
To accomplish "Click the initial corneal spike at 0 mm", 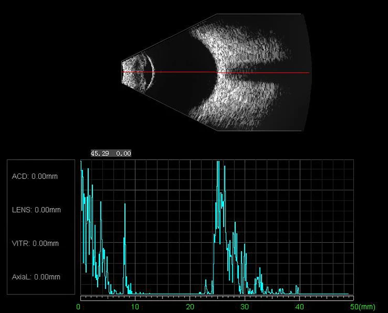I will click(81, 170).
